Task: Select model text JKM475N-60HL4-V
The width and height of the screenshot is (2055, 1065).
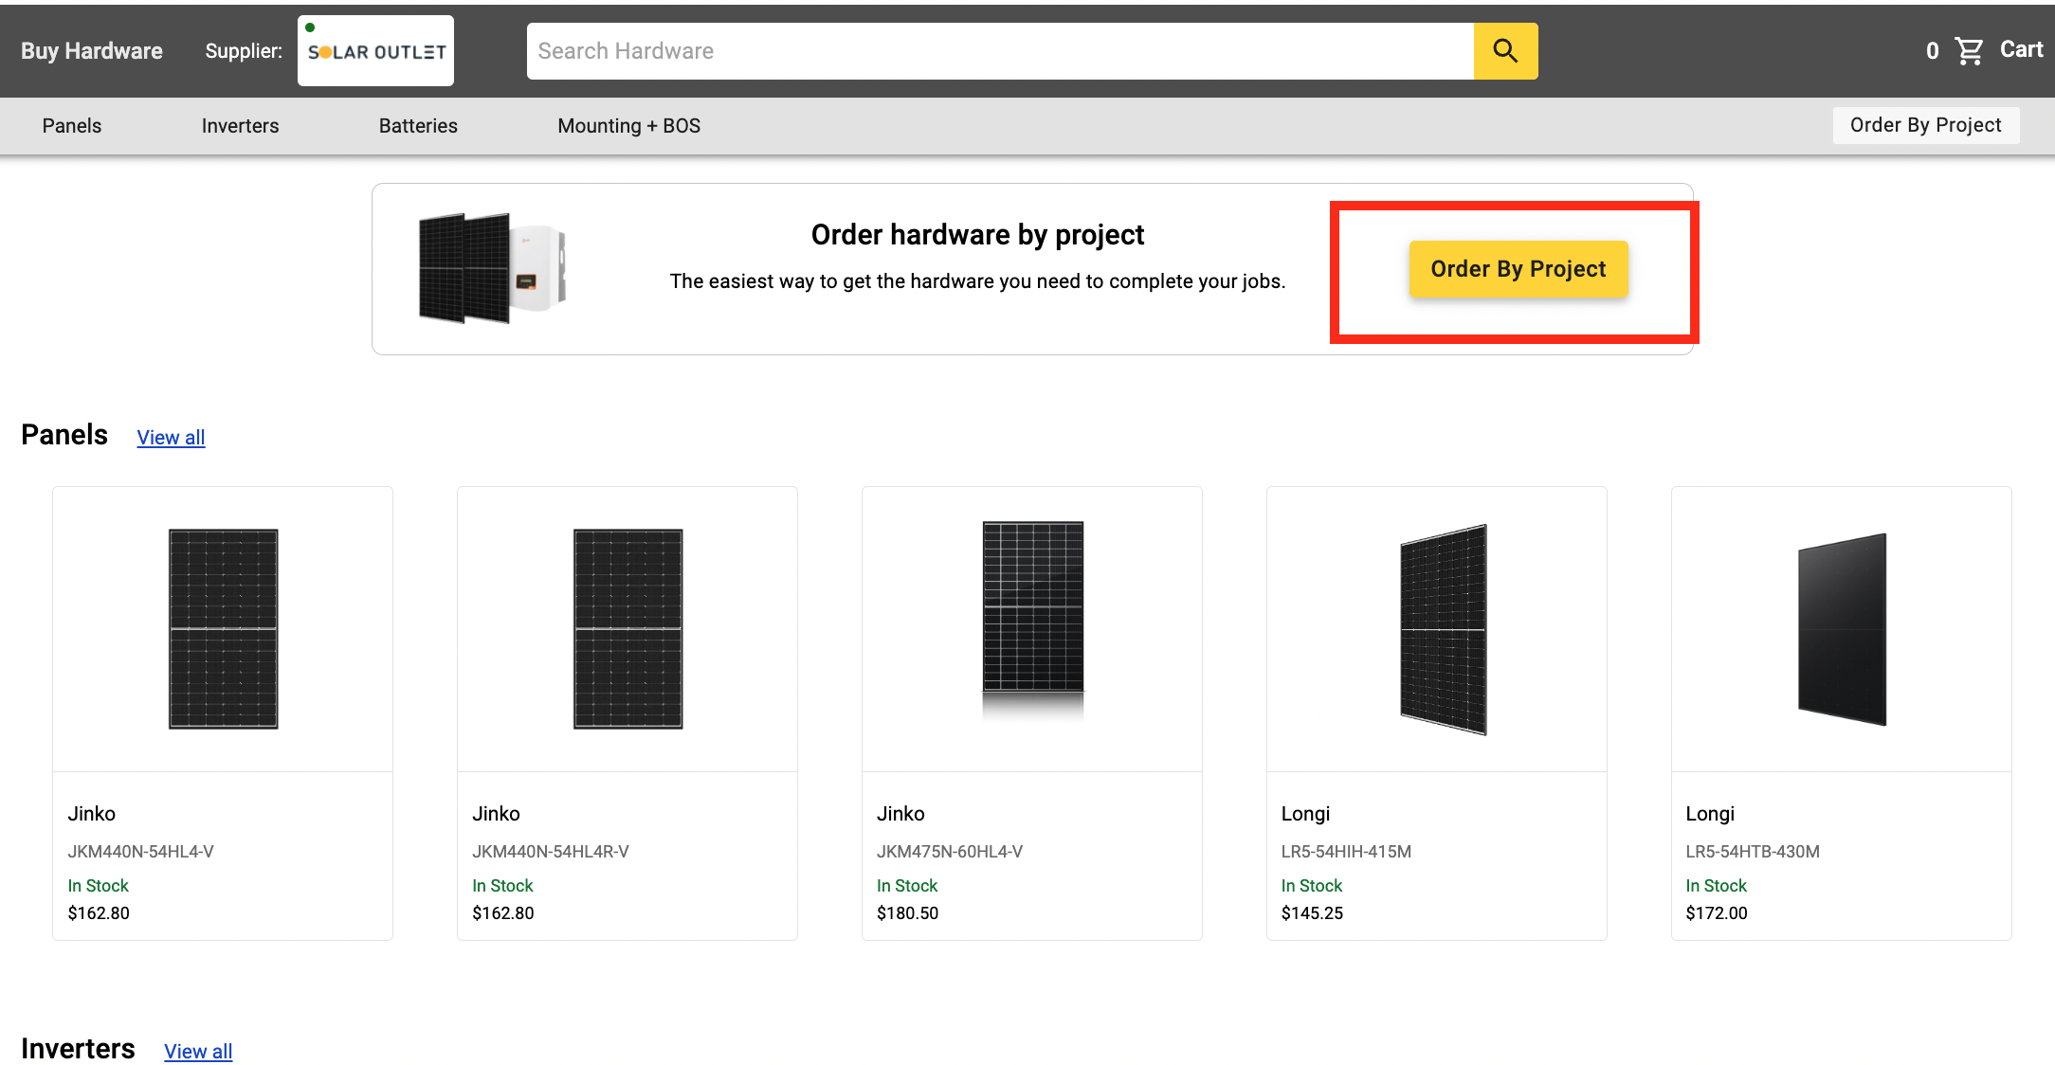Action: [x=950, y=851]
